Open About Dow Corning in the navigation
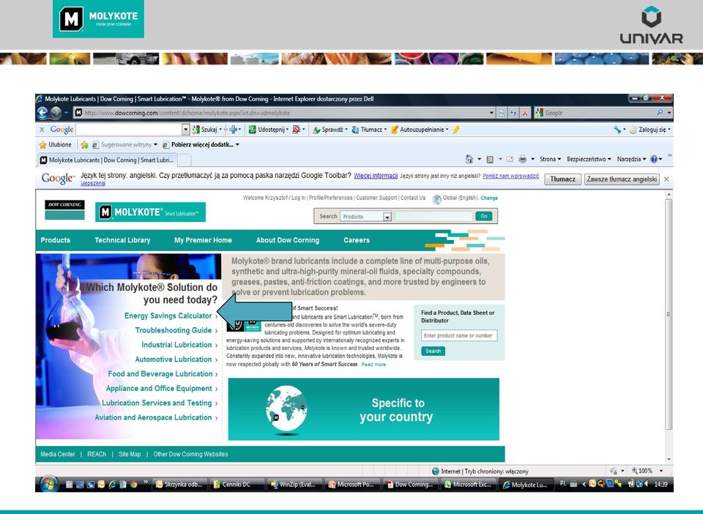The image size is (703, 514). click(x=288, y=240)
